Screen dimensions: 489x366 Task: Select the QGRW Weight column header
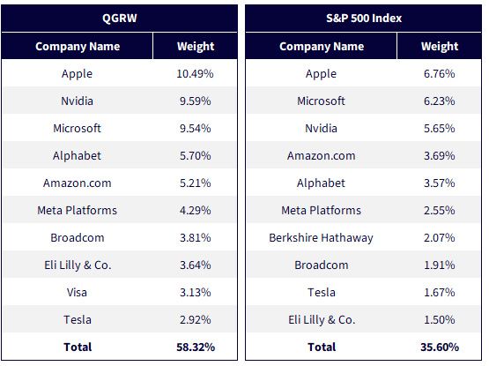click(196, 46)
